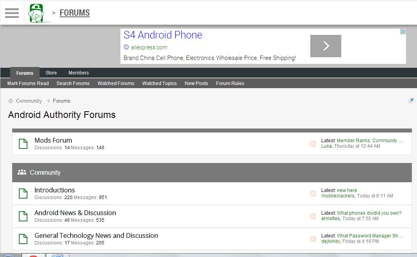
Task: Click the RSS feed icon for Mods Forum
Action: 313,144
